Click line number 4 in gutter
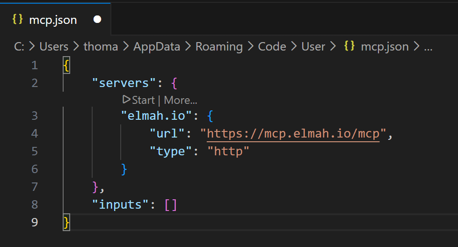 (x=35, y=133)
